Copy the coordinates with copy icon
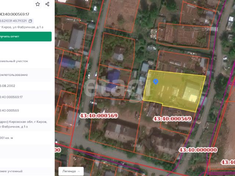This screenshot has height=176, width=235. (30, 21)
